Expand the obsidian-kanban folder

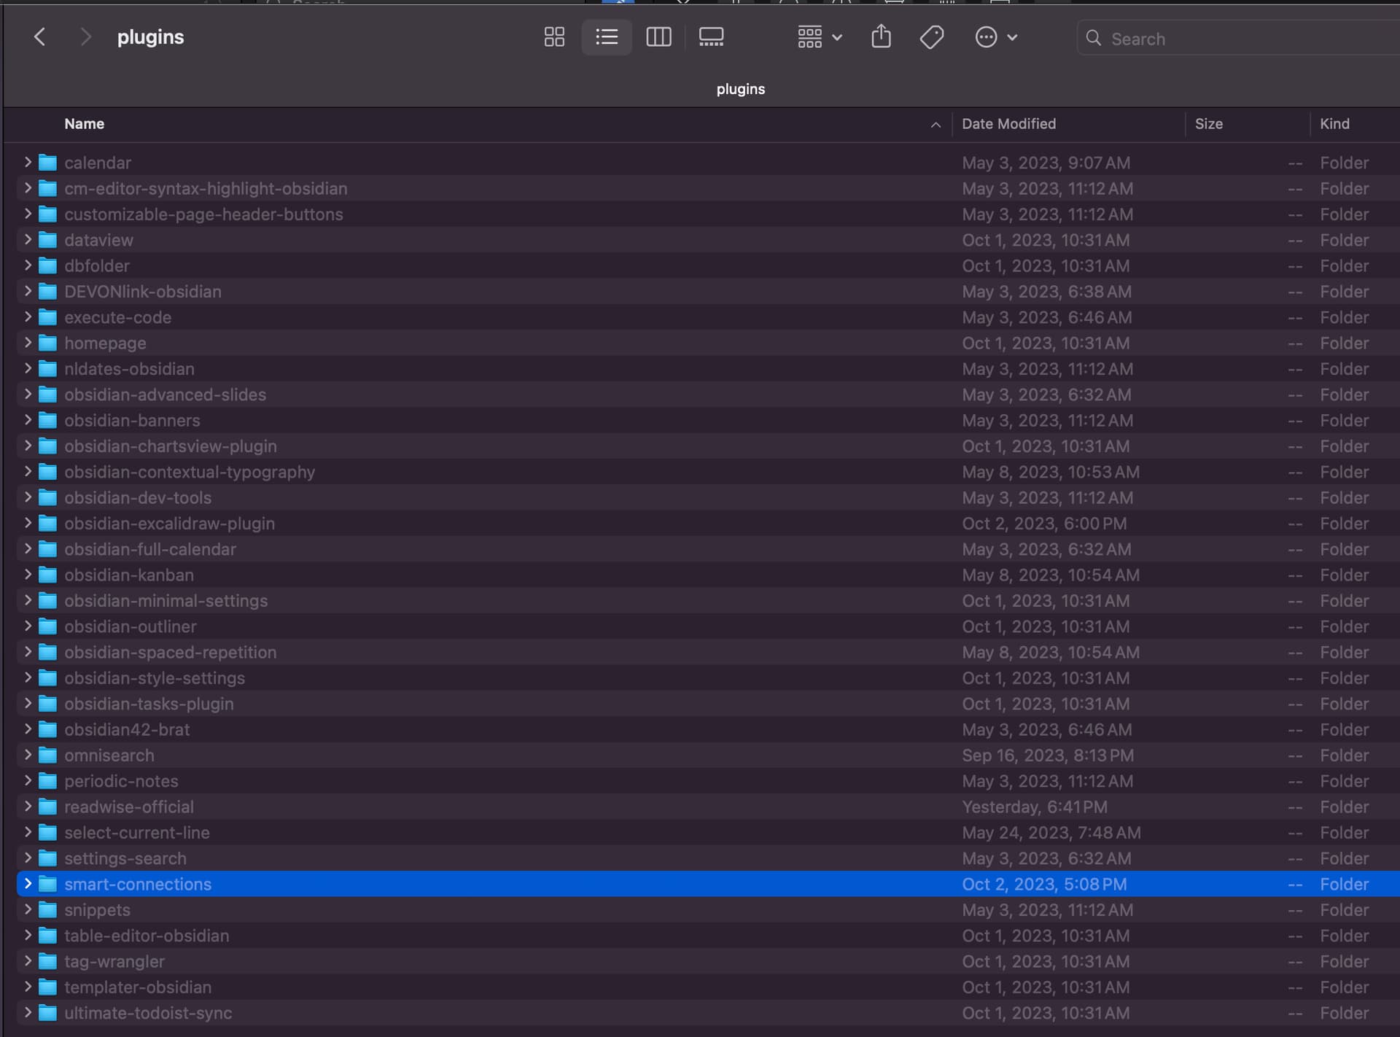[28, 574]
